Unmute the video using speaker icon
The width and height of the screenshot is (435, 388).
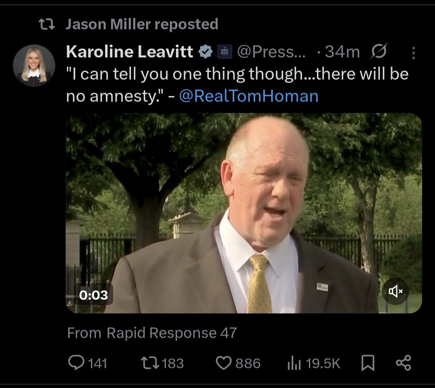click(x=395, y=292)
